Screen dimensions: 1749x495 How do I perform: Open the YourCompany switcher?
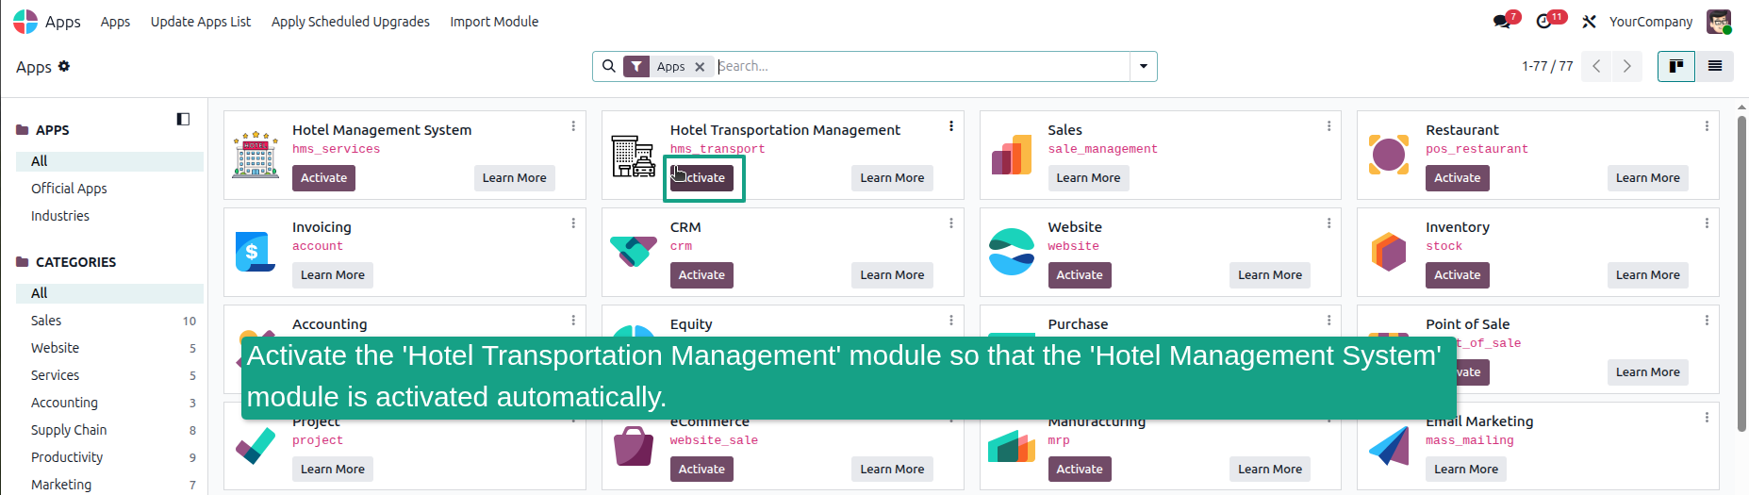pos(1651,22)
